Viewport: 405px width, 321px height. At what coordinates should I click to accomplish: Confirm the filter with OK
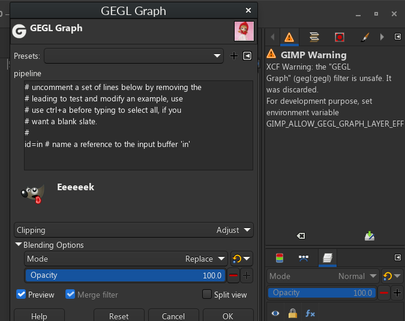228,316
